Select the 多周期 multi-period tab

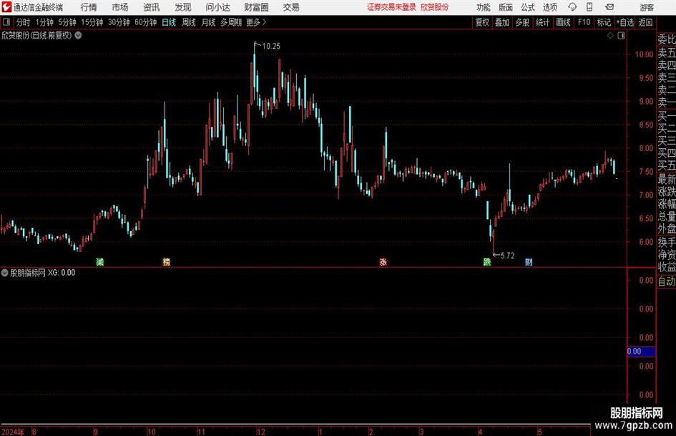(231, 22)
